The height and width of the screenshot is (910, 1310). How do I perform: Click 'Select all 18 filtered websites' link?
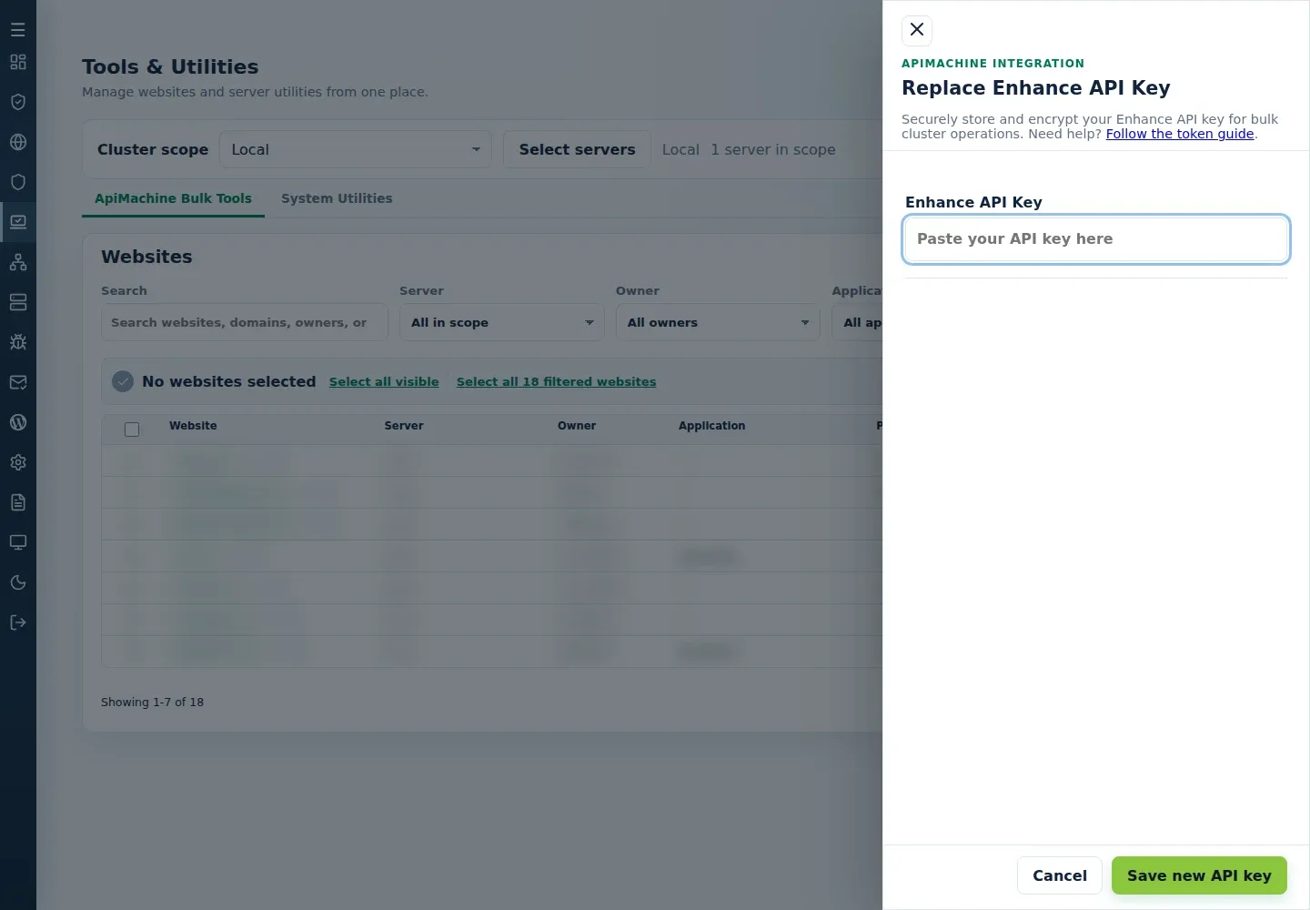click(x=556, y=382)
